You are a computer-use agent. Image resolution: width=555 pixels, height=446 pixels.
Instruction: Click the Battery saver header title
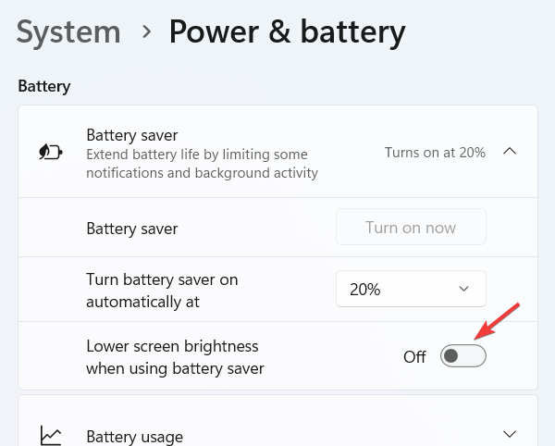tap(131, 135)
